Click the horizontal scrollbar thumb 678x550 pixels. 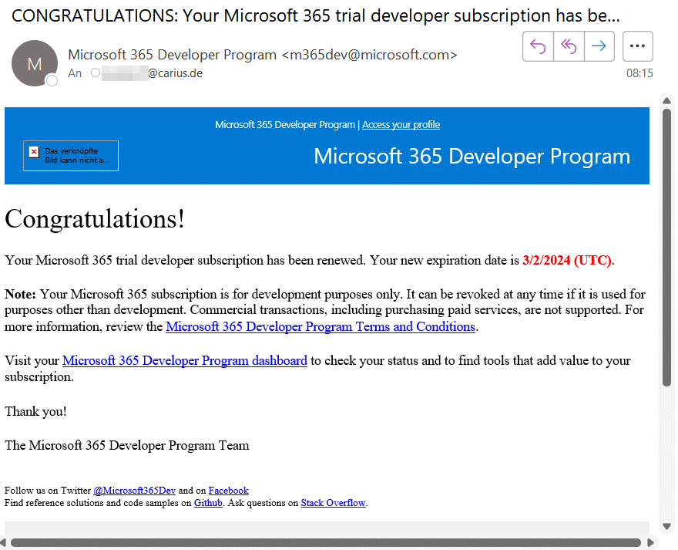click(x=326, y=542)
